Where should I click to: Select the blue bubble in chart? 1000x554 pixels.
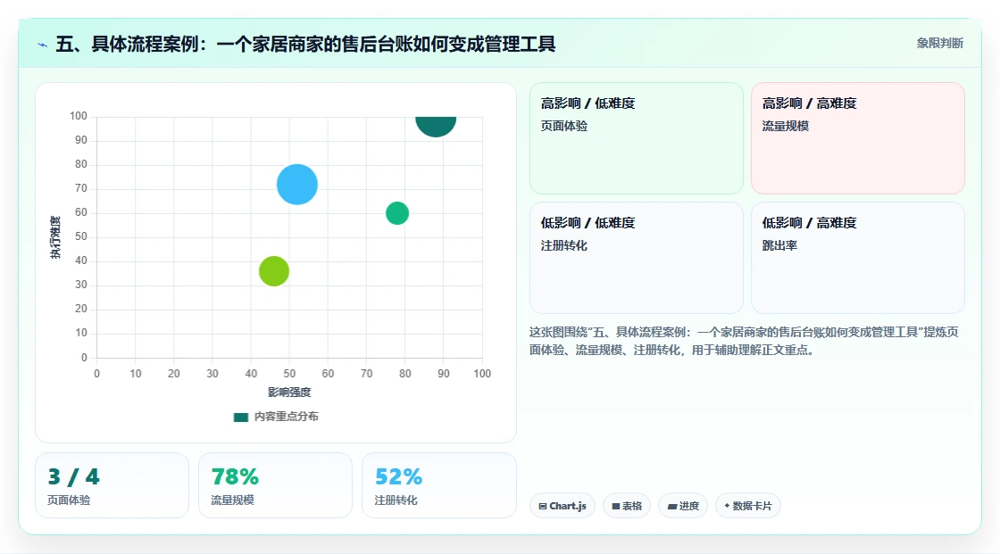click(x=297, y=185)
